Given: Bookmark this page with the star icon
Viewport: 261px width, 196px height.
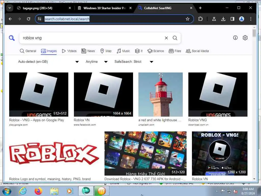Looking at the screenshot, I should (188, 19).
